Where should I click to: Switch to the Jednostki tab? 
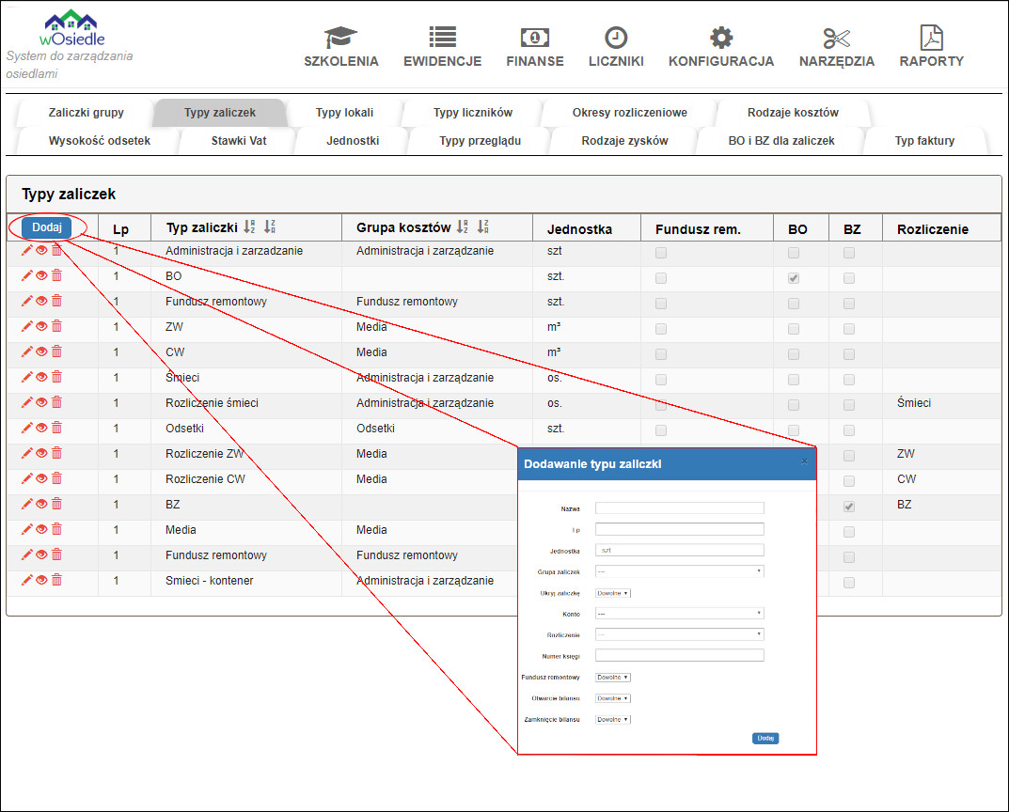[x=353, y=141]
